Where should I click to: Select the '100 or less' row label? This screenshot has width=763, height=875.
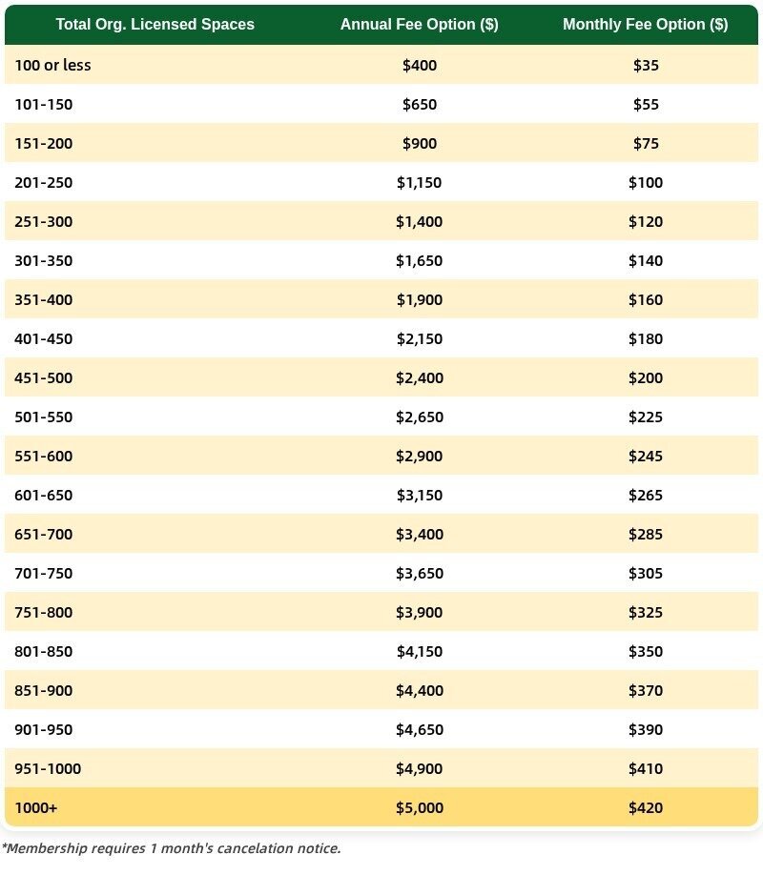[x=53, y=66]
